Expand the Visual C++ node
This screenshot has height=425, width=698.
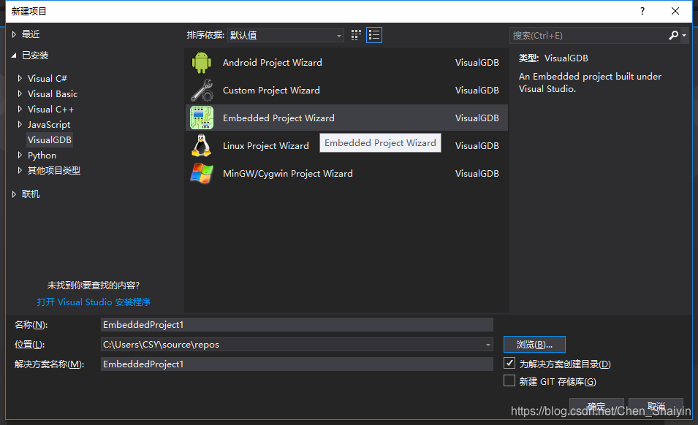point(20,109)
